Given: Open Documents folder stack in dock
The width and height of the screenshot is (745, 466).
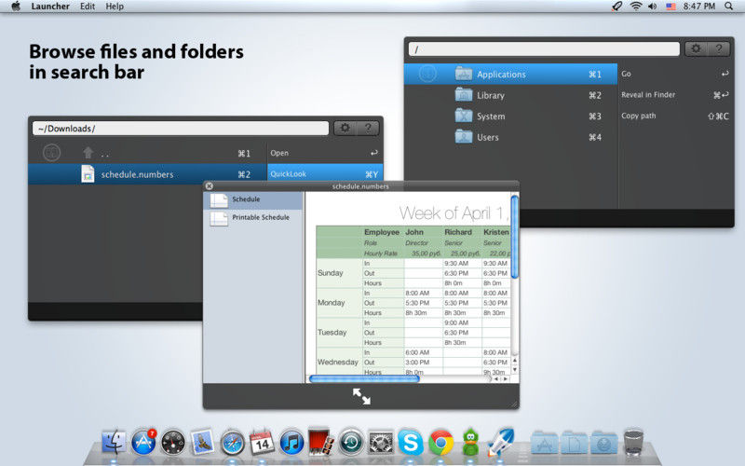Looking at the screenshot, I should (574, 443).
